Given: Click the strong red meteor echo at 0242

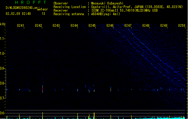Looking at the screenshot, I should pos(42,88).
